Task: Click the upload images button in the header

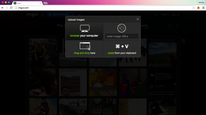Action: click(58, 14)
